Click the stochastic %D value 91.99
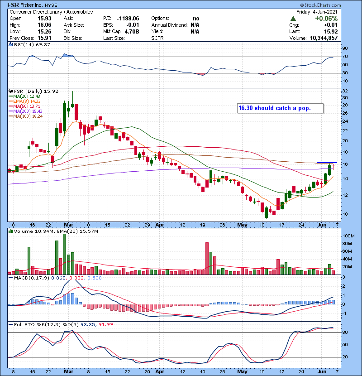Screen dimensions: 362x376 [106, 324]
